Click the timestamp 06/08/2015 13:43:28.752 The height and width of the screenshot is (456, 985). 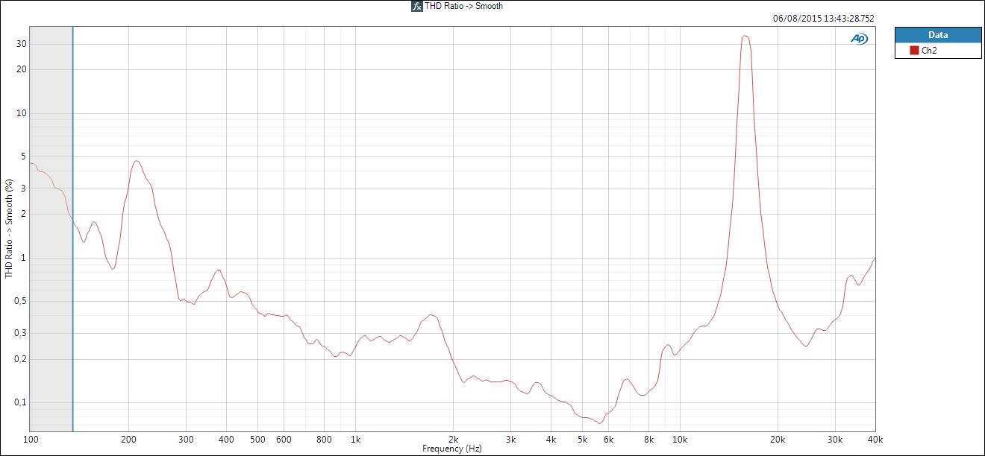pyautogui.click(x=823, y=19)
